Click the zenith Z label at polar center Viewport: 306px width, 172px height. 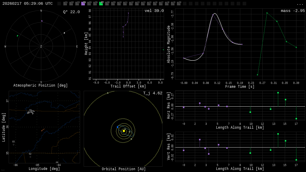(x=41, y=47)
